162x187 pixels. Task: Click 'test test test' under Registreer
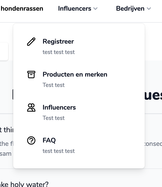coord(59,52)
